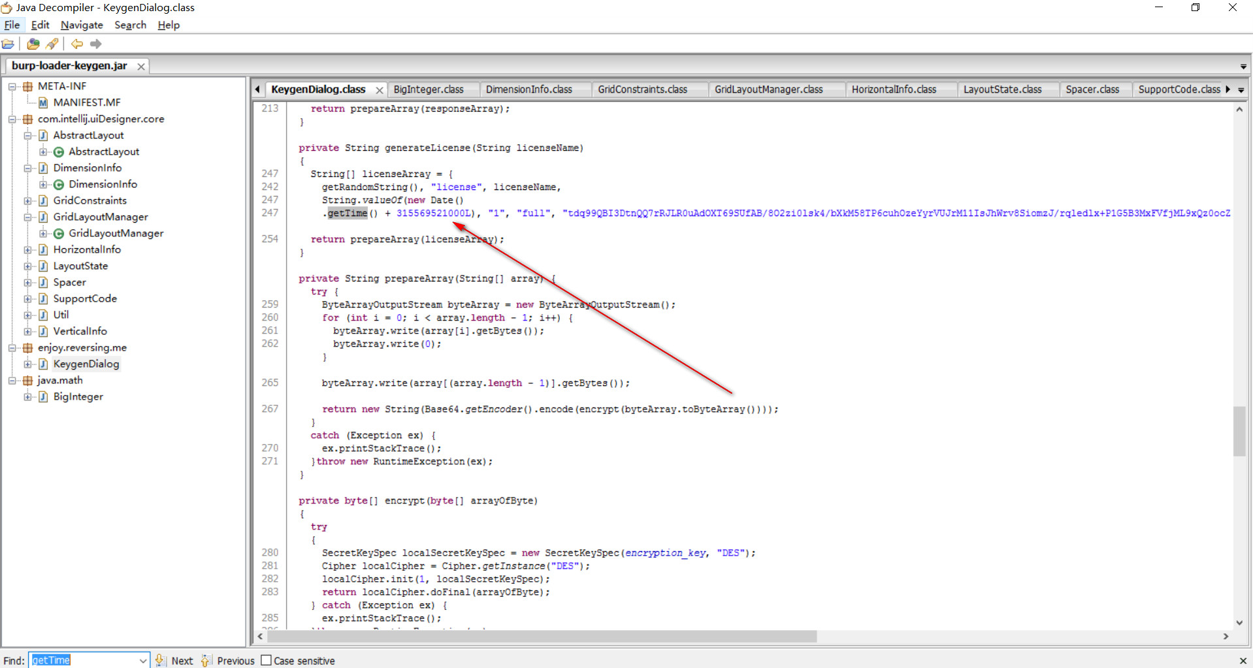Collapse the java.math tree node
This screenshot has height=668, width=1253.
tap(12, 380)
